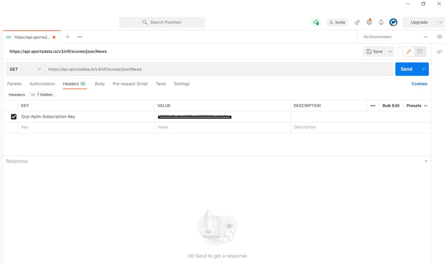Open the No Environment selector
Image resolution: width=446 pixels, height=264 pixels.
395,37
